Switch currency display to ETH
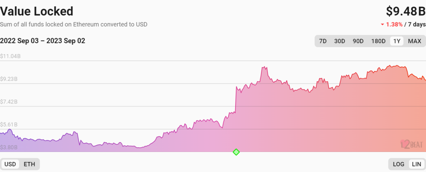426x172 pixels. click(x=29, y=164)
